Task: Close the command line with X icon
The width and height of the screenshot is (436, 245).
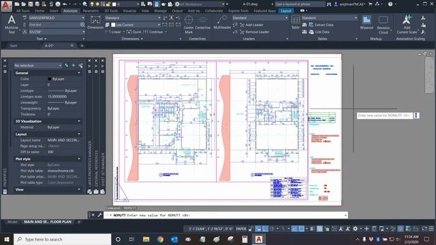Action: 93,215
